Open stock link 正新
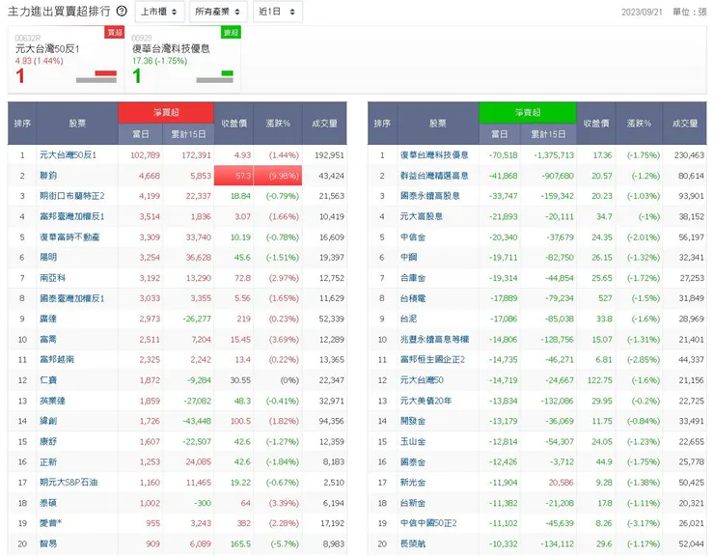The width and height of the screenshot is (714, 556). click(48, 461)
